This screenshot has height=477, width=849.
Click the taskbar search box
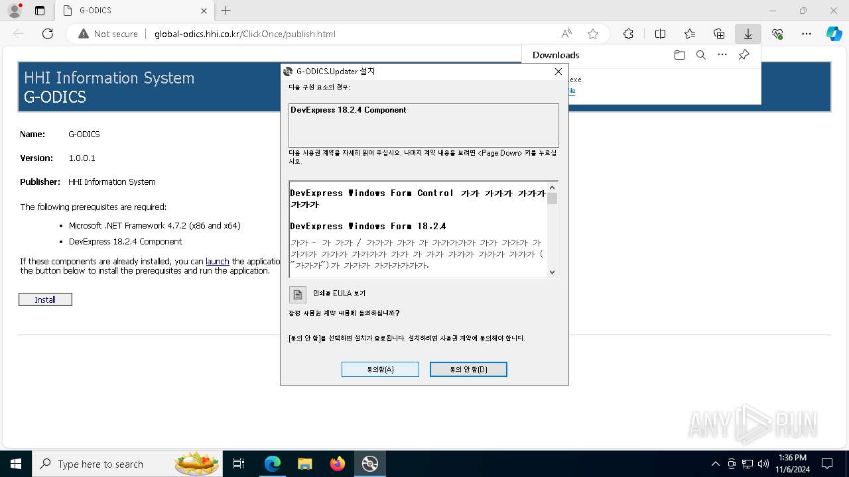(x=127, y=464)
